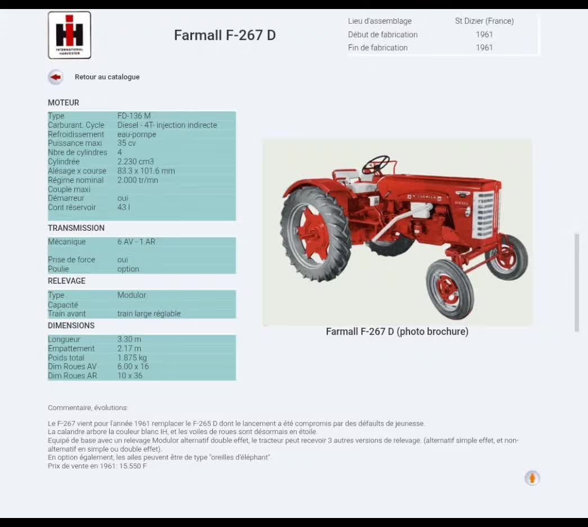The height and width of the screenshot is (527, 588).
Task: Click the 'train large réglable' value
Action: (x=149, y=314)
